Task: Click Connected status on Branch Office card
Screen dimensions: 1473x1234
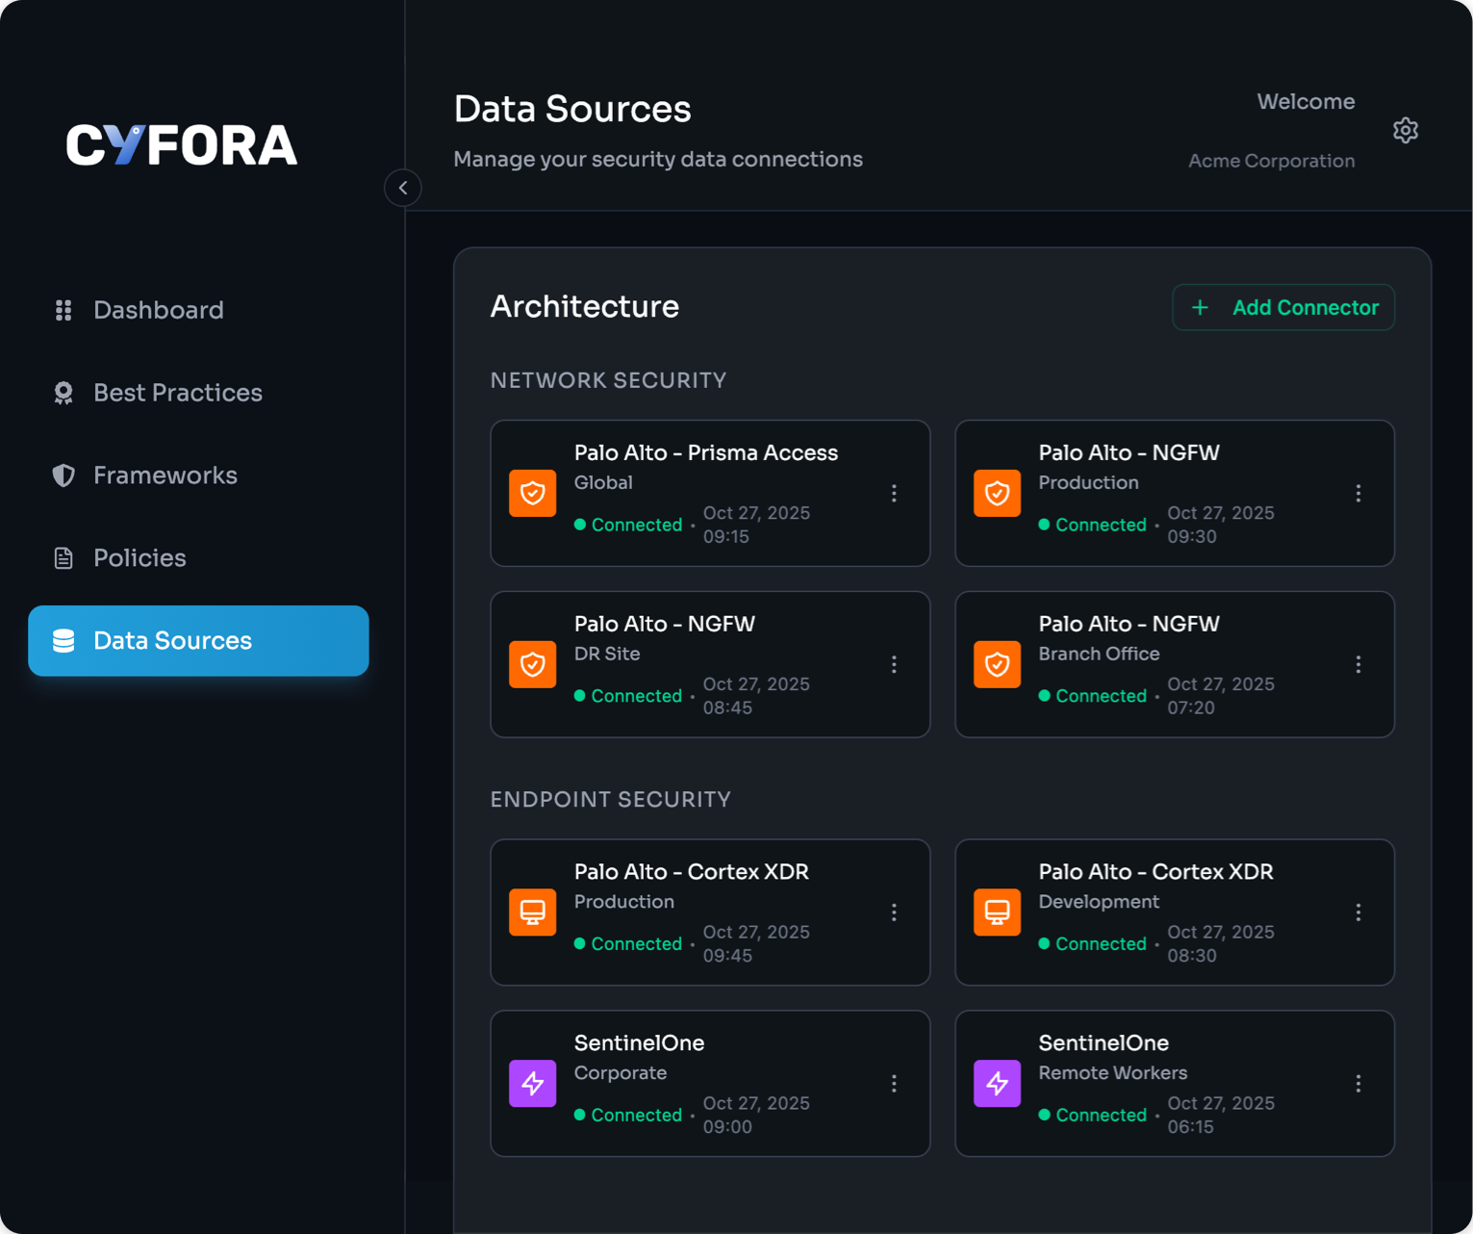Action: coord(1093,696)
